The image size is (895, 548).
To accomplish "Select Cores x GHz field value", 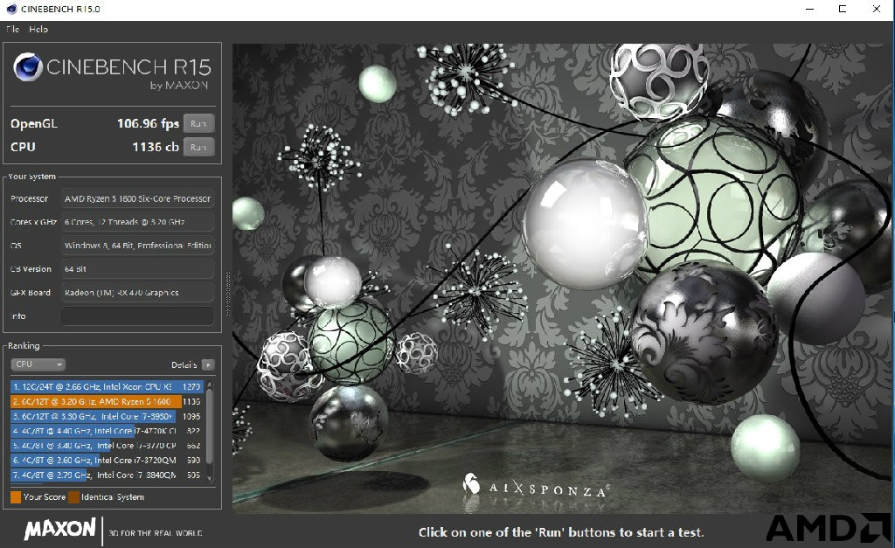I will tap(137, 222).
